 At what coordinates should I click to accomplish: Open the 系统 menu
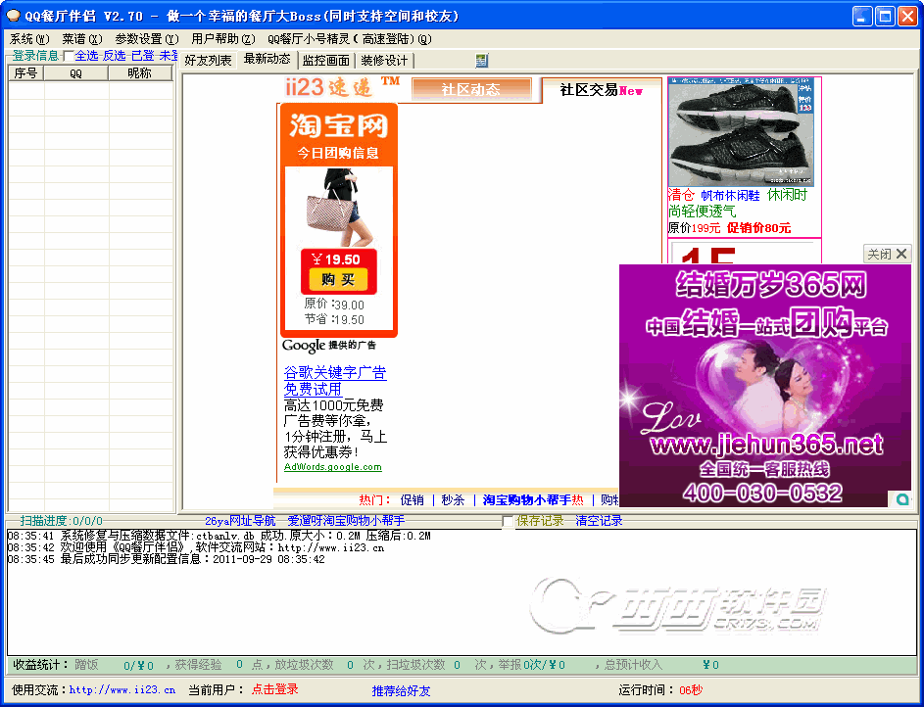pyautogui.click(x=27, y=39)
